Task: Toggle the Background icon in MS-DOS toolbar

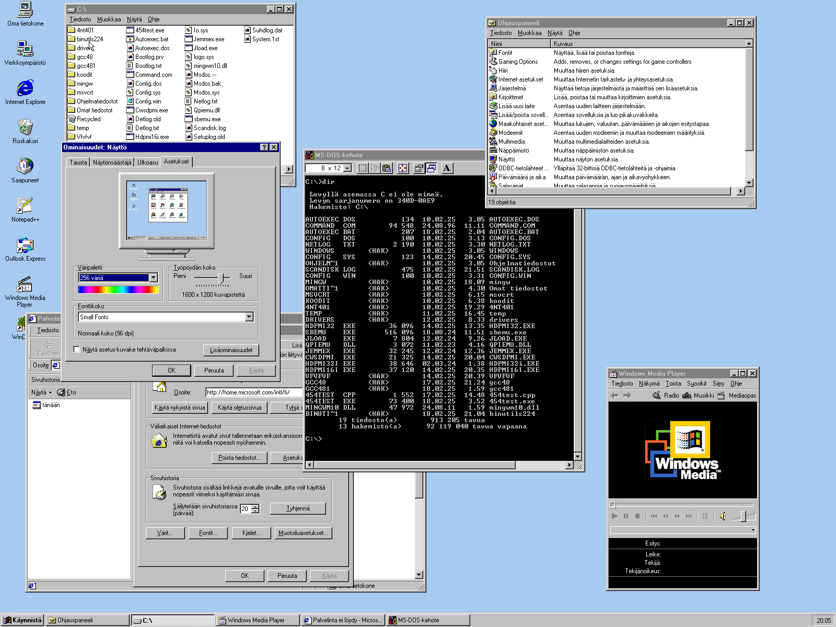Action: (x=431, y=168)
